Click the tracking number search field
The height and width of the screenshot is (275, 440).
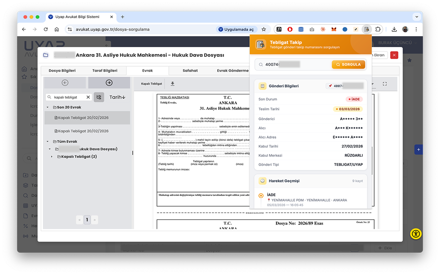[x=296, y=64]
